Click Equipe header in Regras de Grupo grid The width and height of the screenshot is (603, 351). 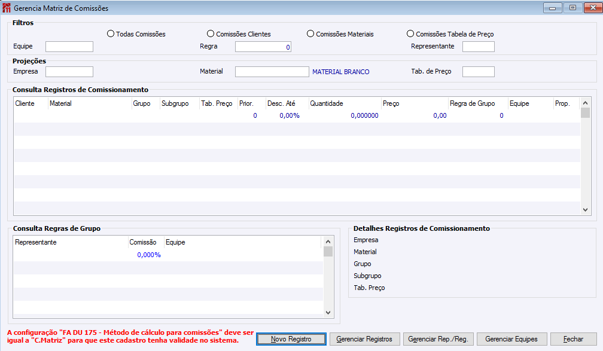242,242
